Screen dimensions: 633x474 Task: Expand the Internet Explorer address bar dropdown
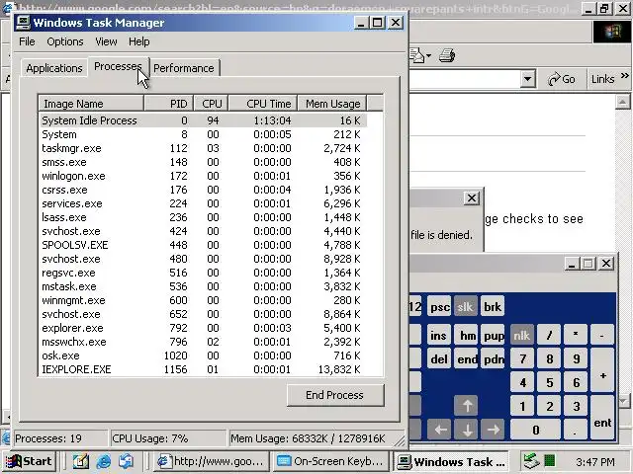pos(527,79)
